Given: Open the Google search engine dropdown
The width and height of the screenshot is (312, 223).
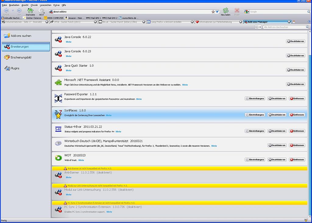Looking at the screenshot, I should click(x=246, y=12).
